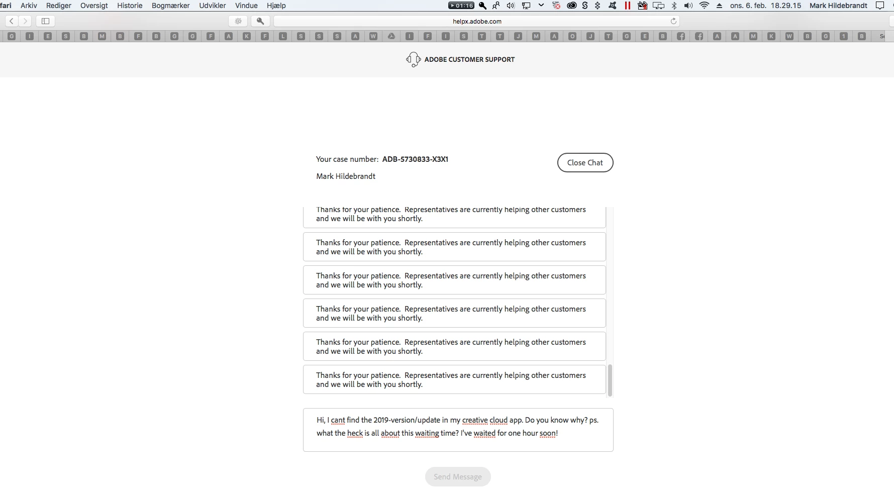Viewport: 894px width, 495px height.
Task: Open the bookmark labeled O
Action: point(572,36)
